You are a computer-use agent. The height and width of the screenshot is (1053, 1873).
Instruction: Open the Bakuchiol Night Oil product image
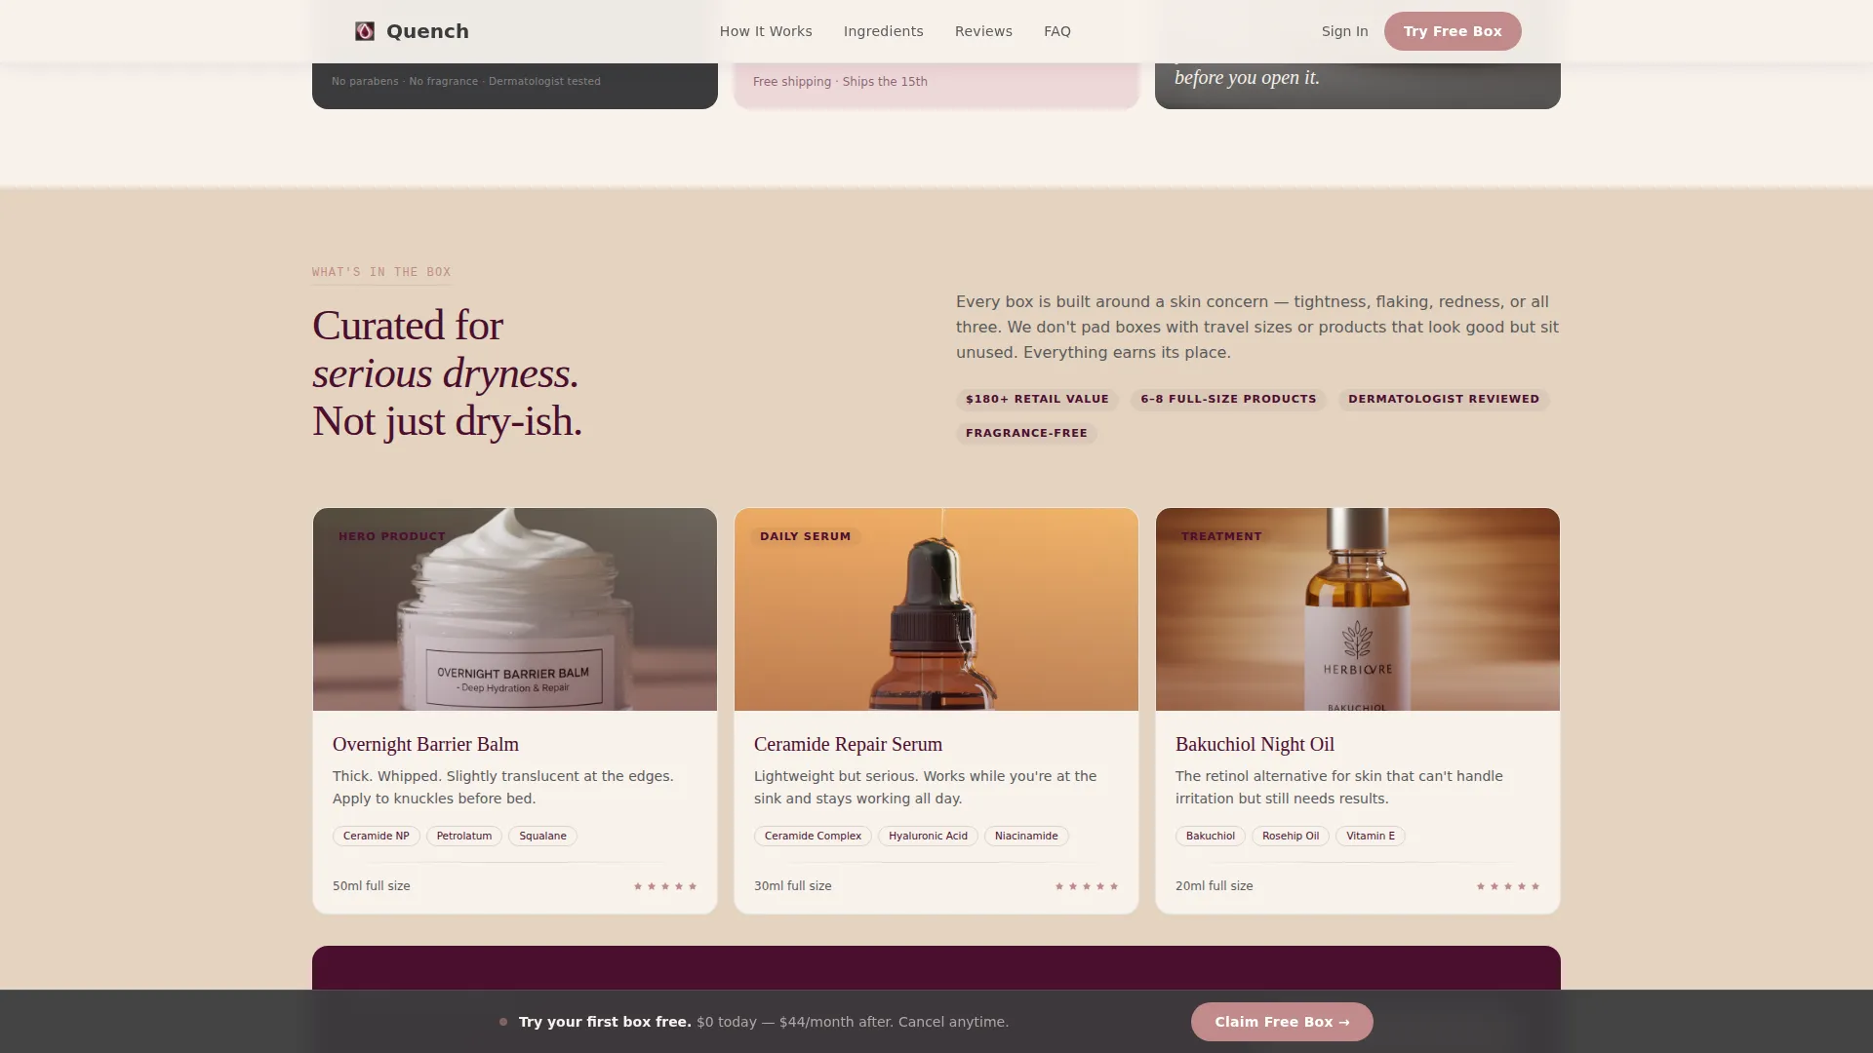(1358, 609)
